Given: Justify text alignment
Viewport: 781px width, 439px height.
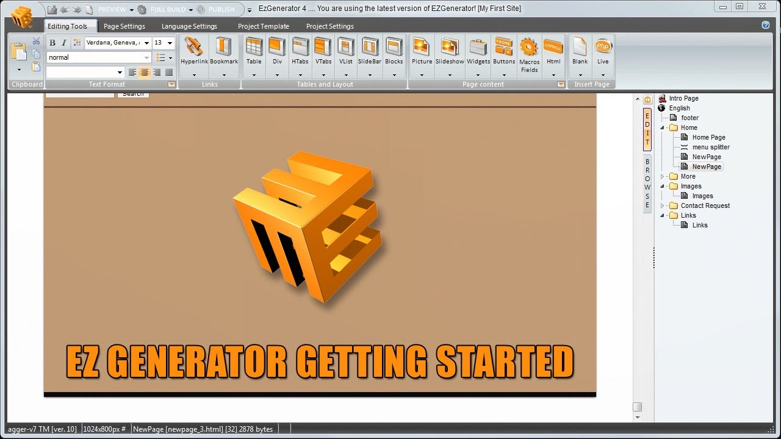Looking at the screenshot, I should click(169, 73).
